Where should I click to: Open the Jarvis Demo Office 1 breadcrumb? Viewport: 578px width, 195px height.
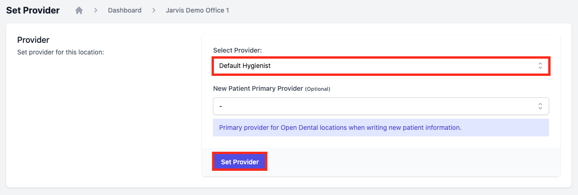(x=197, y=10)
